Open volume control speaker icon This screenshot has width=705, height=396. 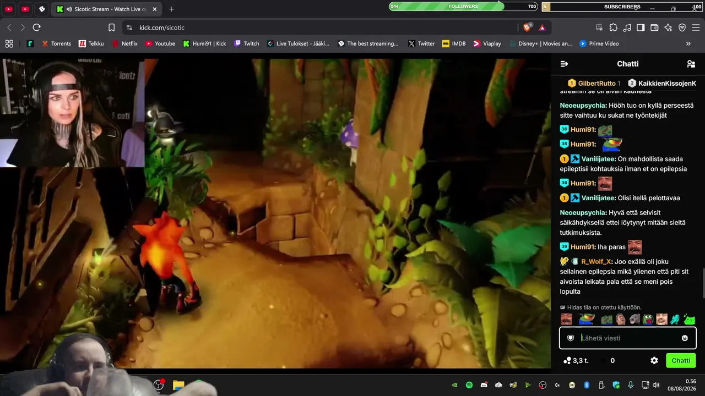[655, 385]
